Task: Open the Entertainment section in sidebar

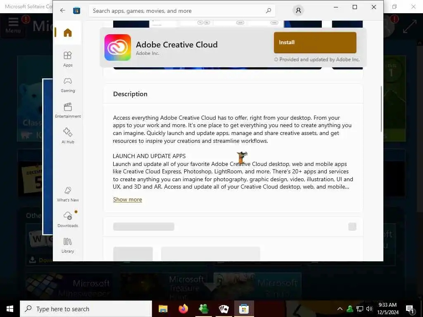Action: point(68,110)
